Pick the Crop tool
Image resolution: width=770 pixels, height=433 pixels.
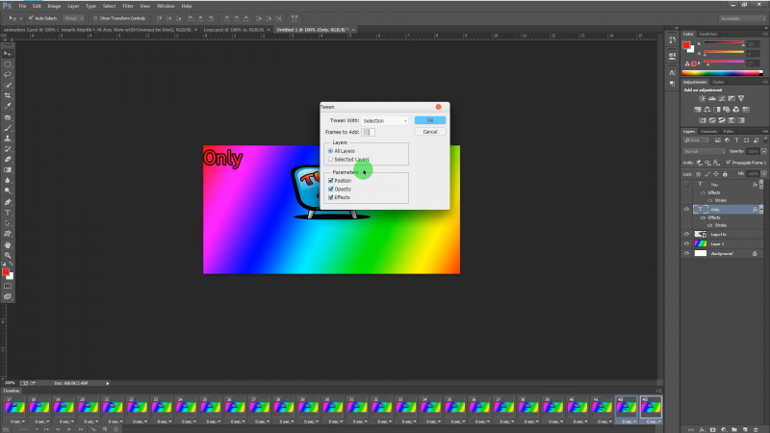pyautogui.click(x=8, y=95)
